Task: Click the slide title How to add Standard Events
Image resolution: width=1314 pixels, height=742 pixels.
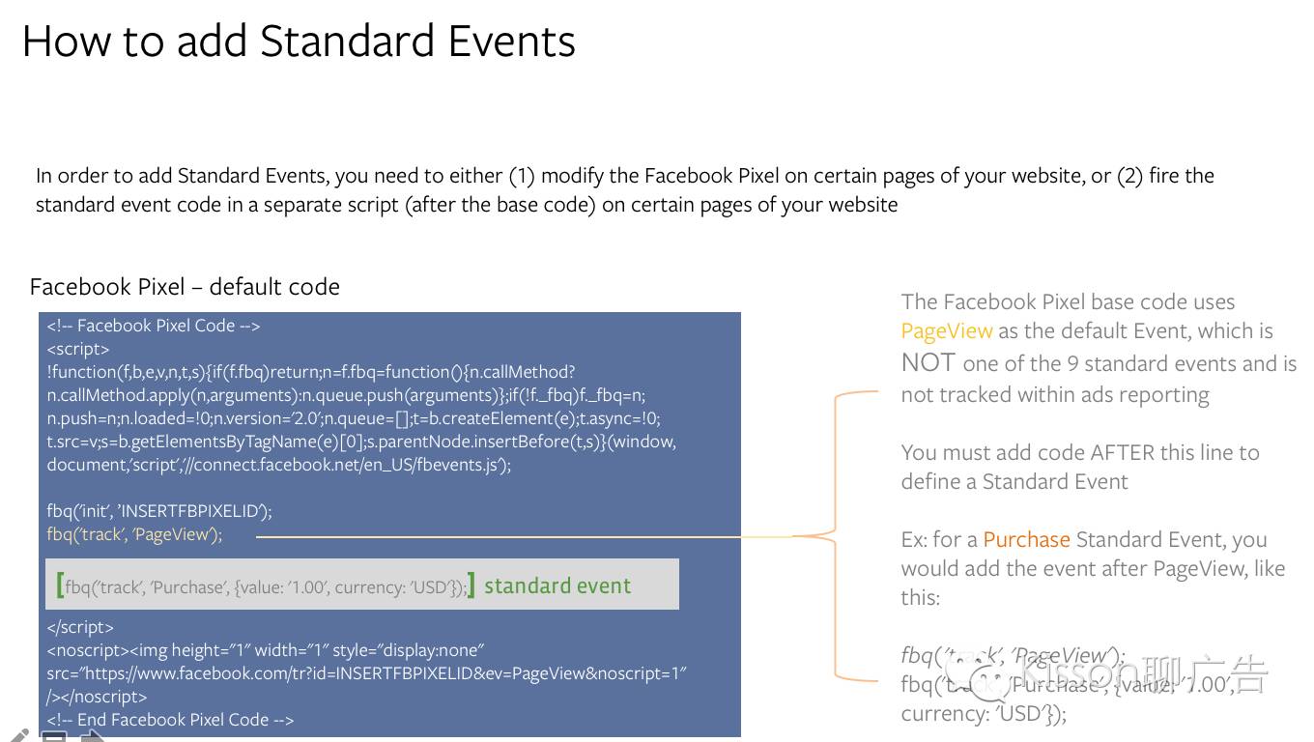Action: [299, 42]
